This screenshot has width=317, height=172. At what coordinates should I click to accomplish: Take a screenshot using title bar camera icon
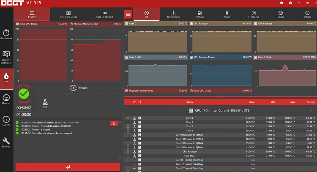click(x=290, y=3)
